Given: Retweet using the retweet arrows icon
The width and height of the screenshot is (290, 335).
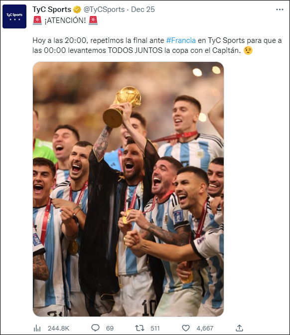Looking at the screenshot, I should pyautogui.click(x=140, y=328).
